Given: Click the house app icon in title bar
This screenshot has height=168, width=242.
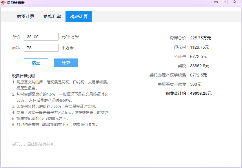Looking at the screenshot, I should point(3,3).
